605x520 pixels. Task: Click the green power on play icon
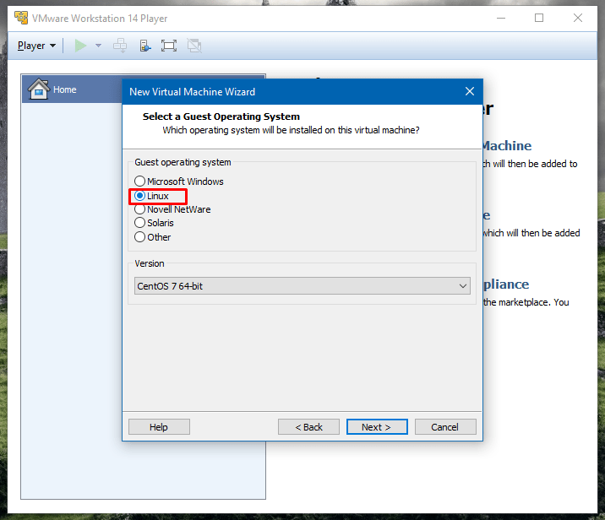pyautogui.click(x=80, y=46)
